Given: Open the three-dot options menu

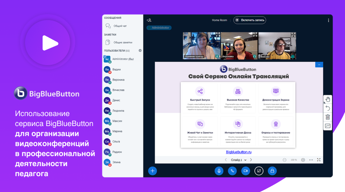Looking at the screenshot, I should click(328, 20).
